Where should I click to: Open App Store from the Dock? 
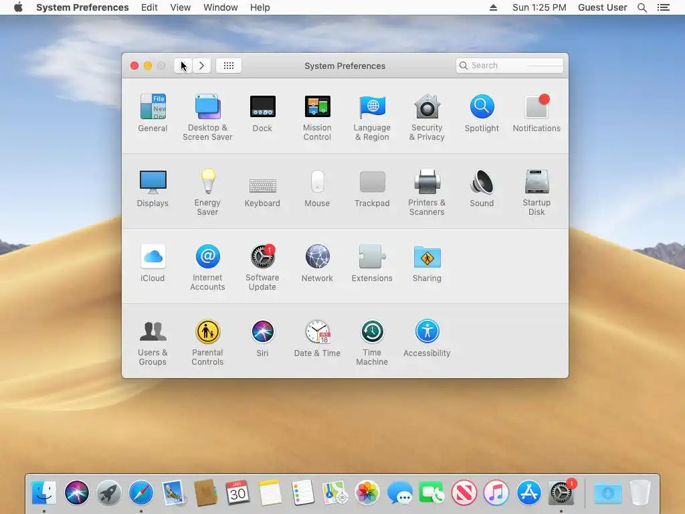[x=528, y=492]
